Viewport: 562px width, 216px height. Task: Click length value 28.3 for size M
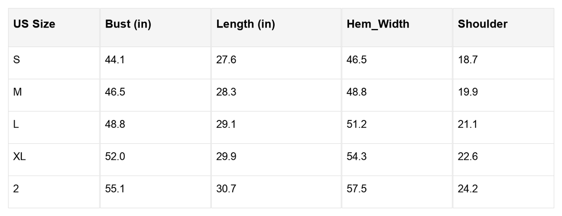pyautogui.click(x=226, y=92)
